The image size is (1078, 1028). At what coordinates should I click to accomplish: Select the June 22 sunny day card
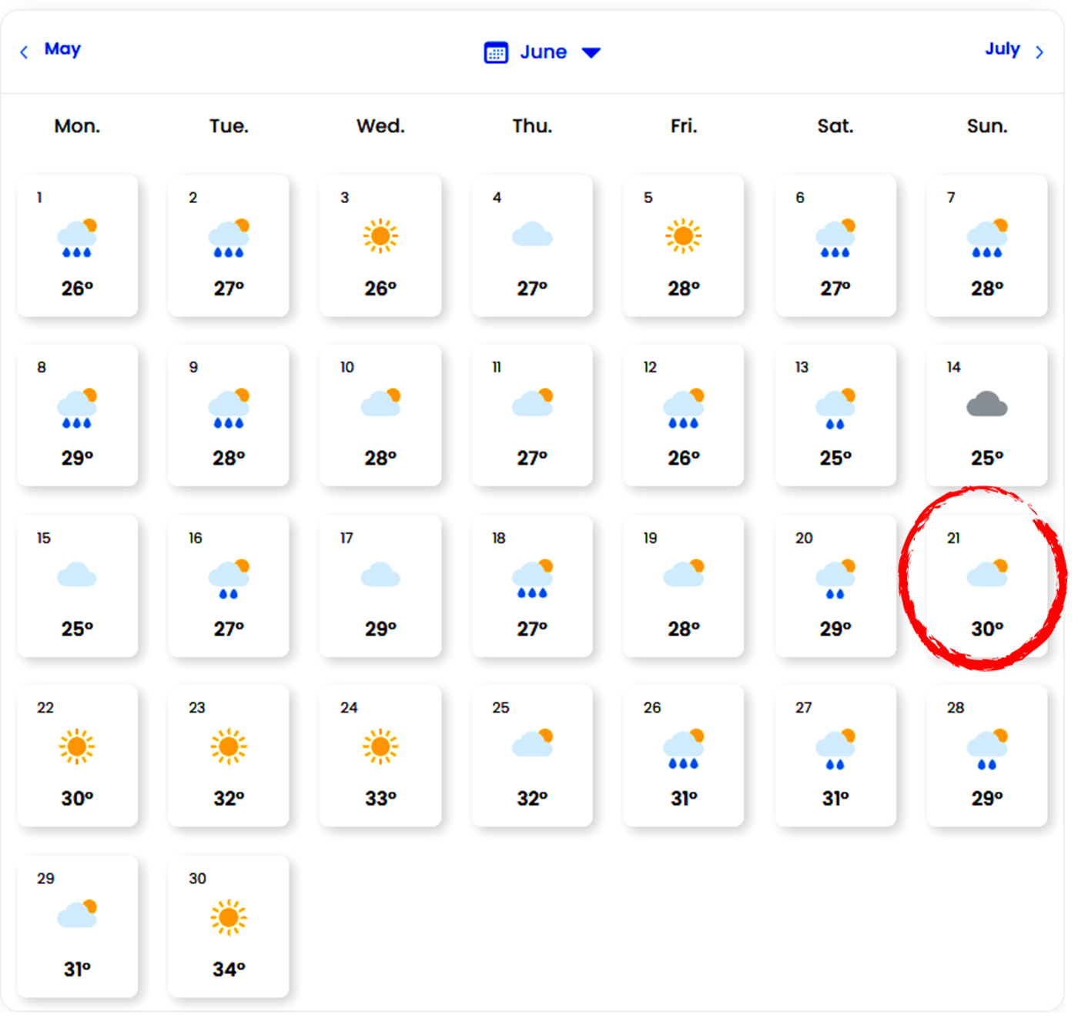[x=77, y=756]
